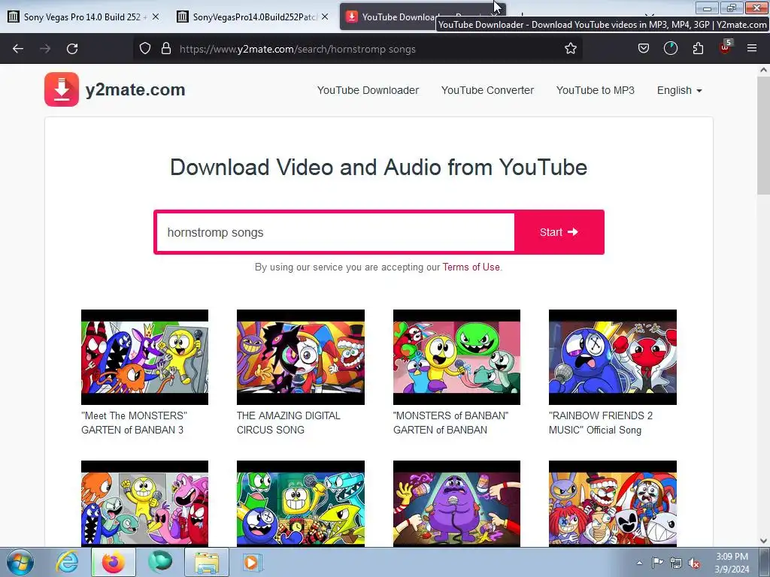Click the pink Start button
Viewport: 770px width, 577px height.
click(559, 232)
